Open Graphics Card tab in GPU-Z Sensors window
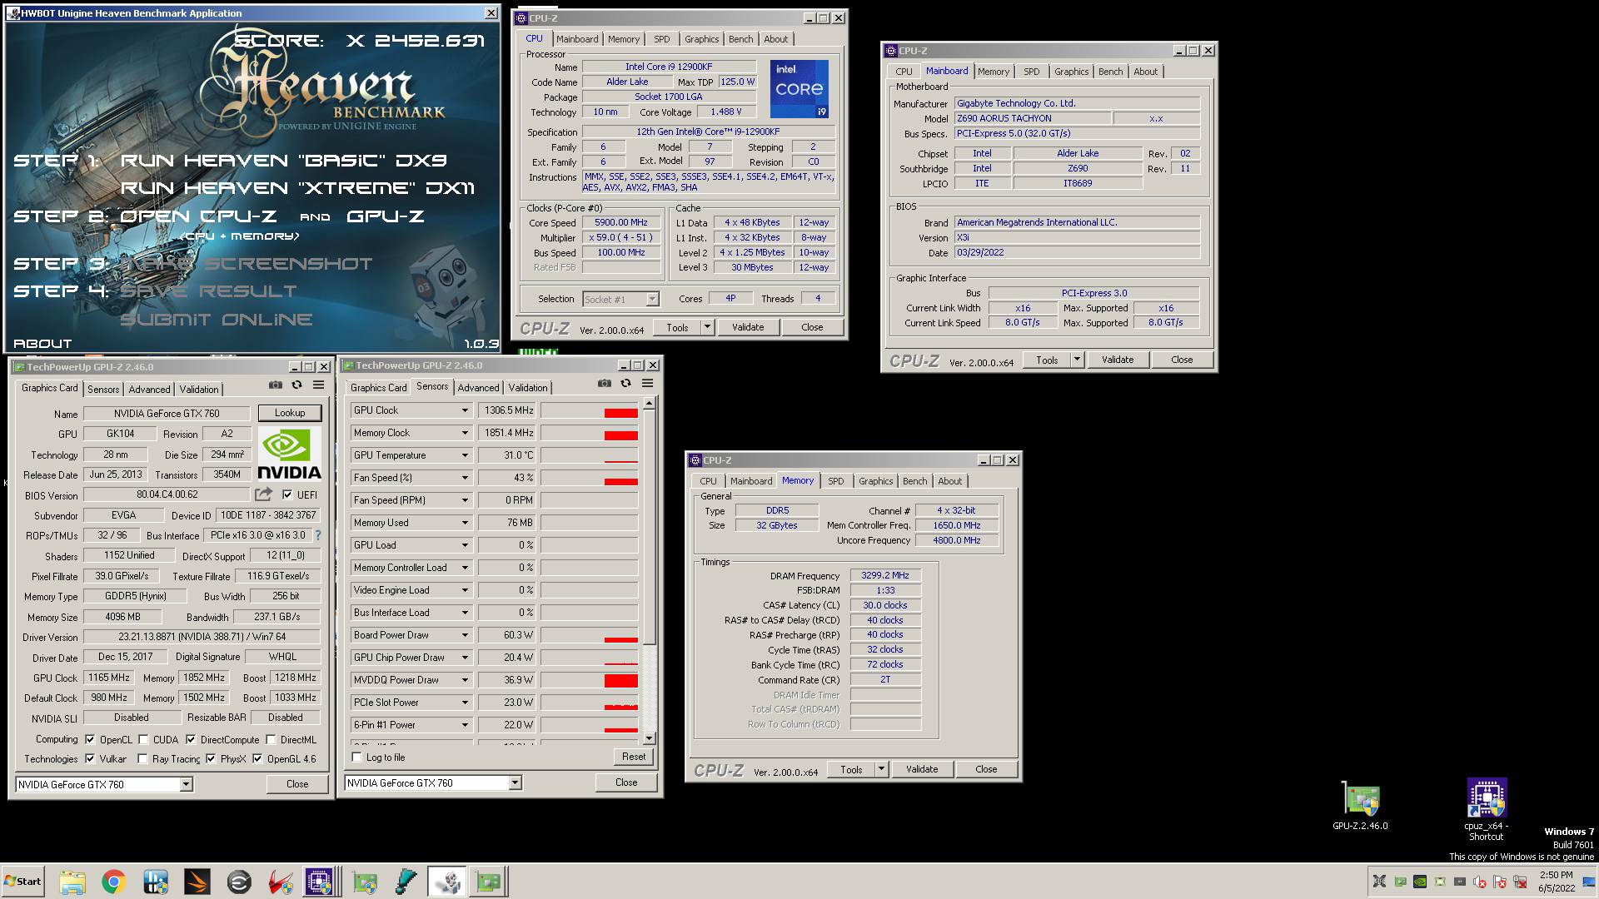The height and width of the screenshot is (899, 1599). coord(378,387)
